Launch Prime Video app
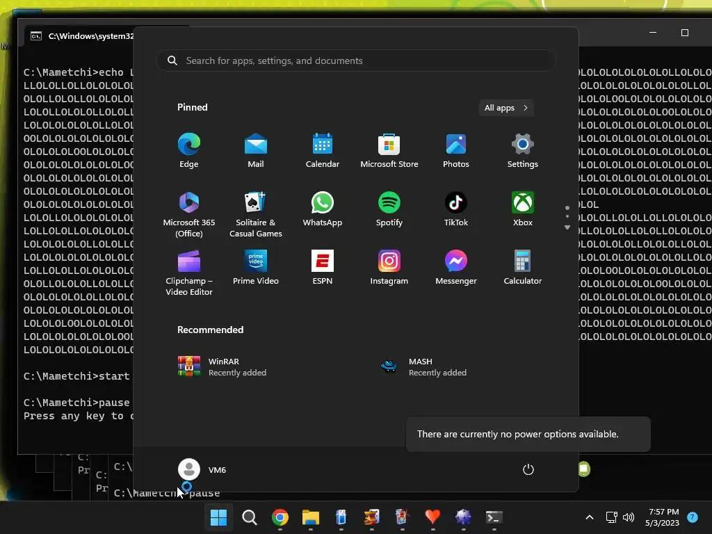Screen dimensions: 712x534 pyautogui.click(x=256, y=268)
